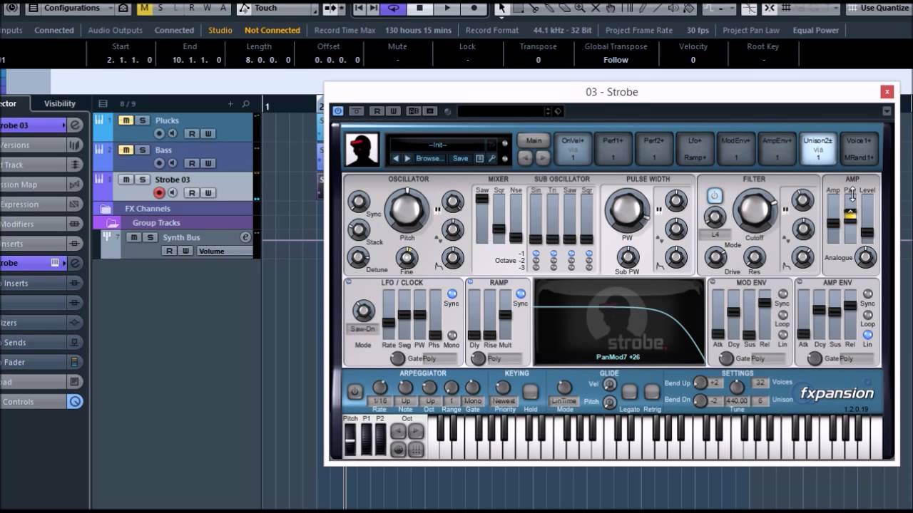This screenshot has height=513, width=913.
Task: Select the Object Selection arrow tool
Action: (x=501, y=8)
